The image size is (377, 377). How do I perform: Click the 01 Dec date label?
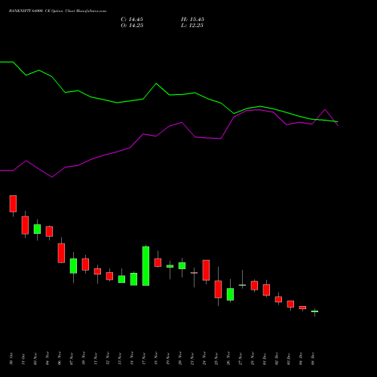265,359
